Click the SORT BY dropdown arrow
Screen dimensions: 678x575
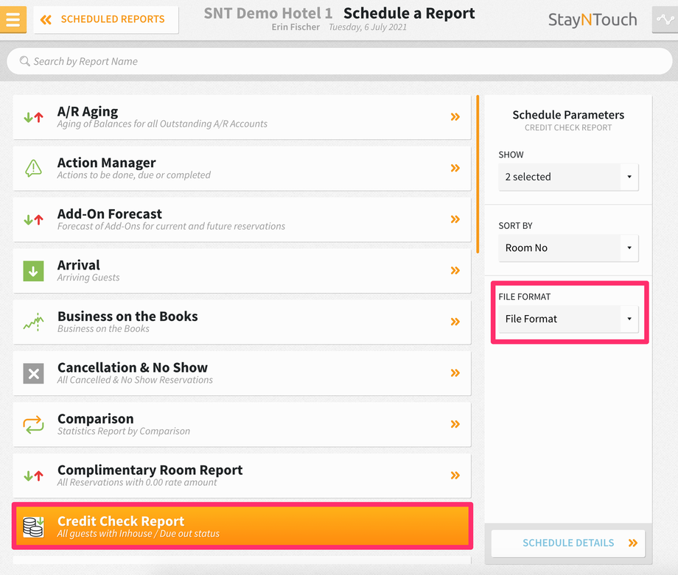(629, 248)
